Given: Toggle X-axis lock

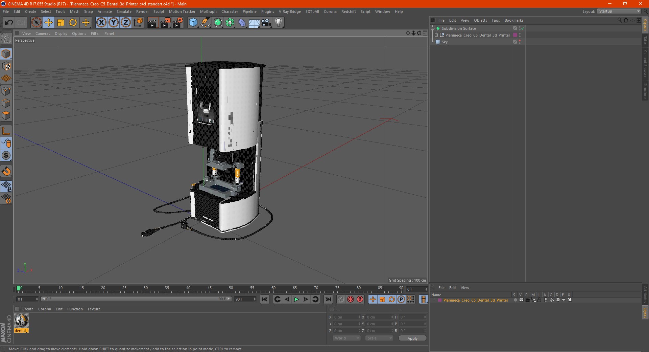Looking at the screenshot, I should coord(101,23).
